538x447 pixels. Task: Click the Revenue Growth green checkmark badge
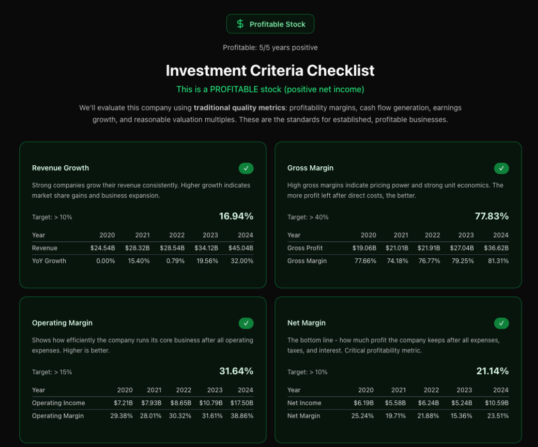(x=246, y=168)
